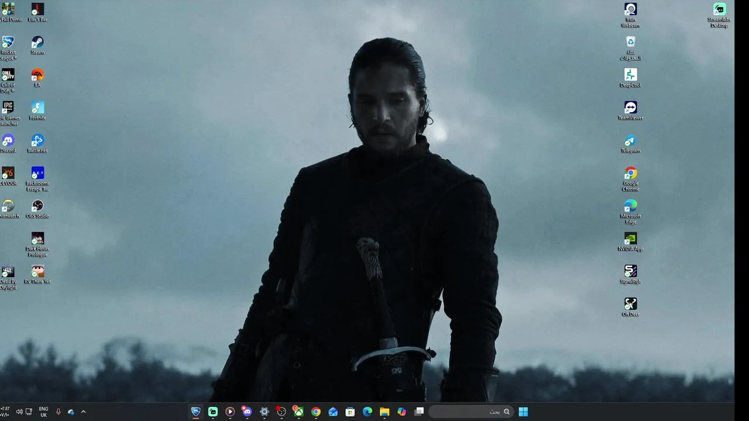The width and height of the screenshot is (749, 421).
Task: Select the Call of Duty desktop icon
Action: (8, 81)
